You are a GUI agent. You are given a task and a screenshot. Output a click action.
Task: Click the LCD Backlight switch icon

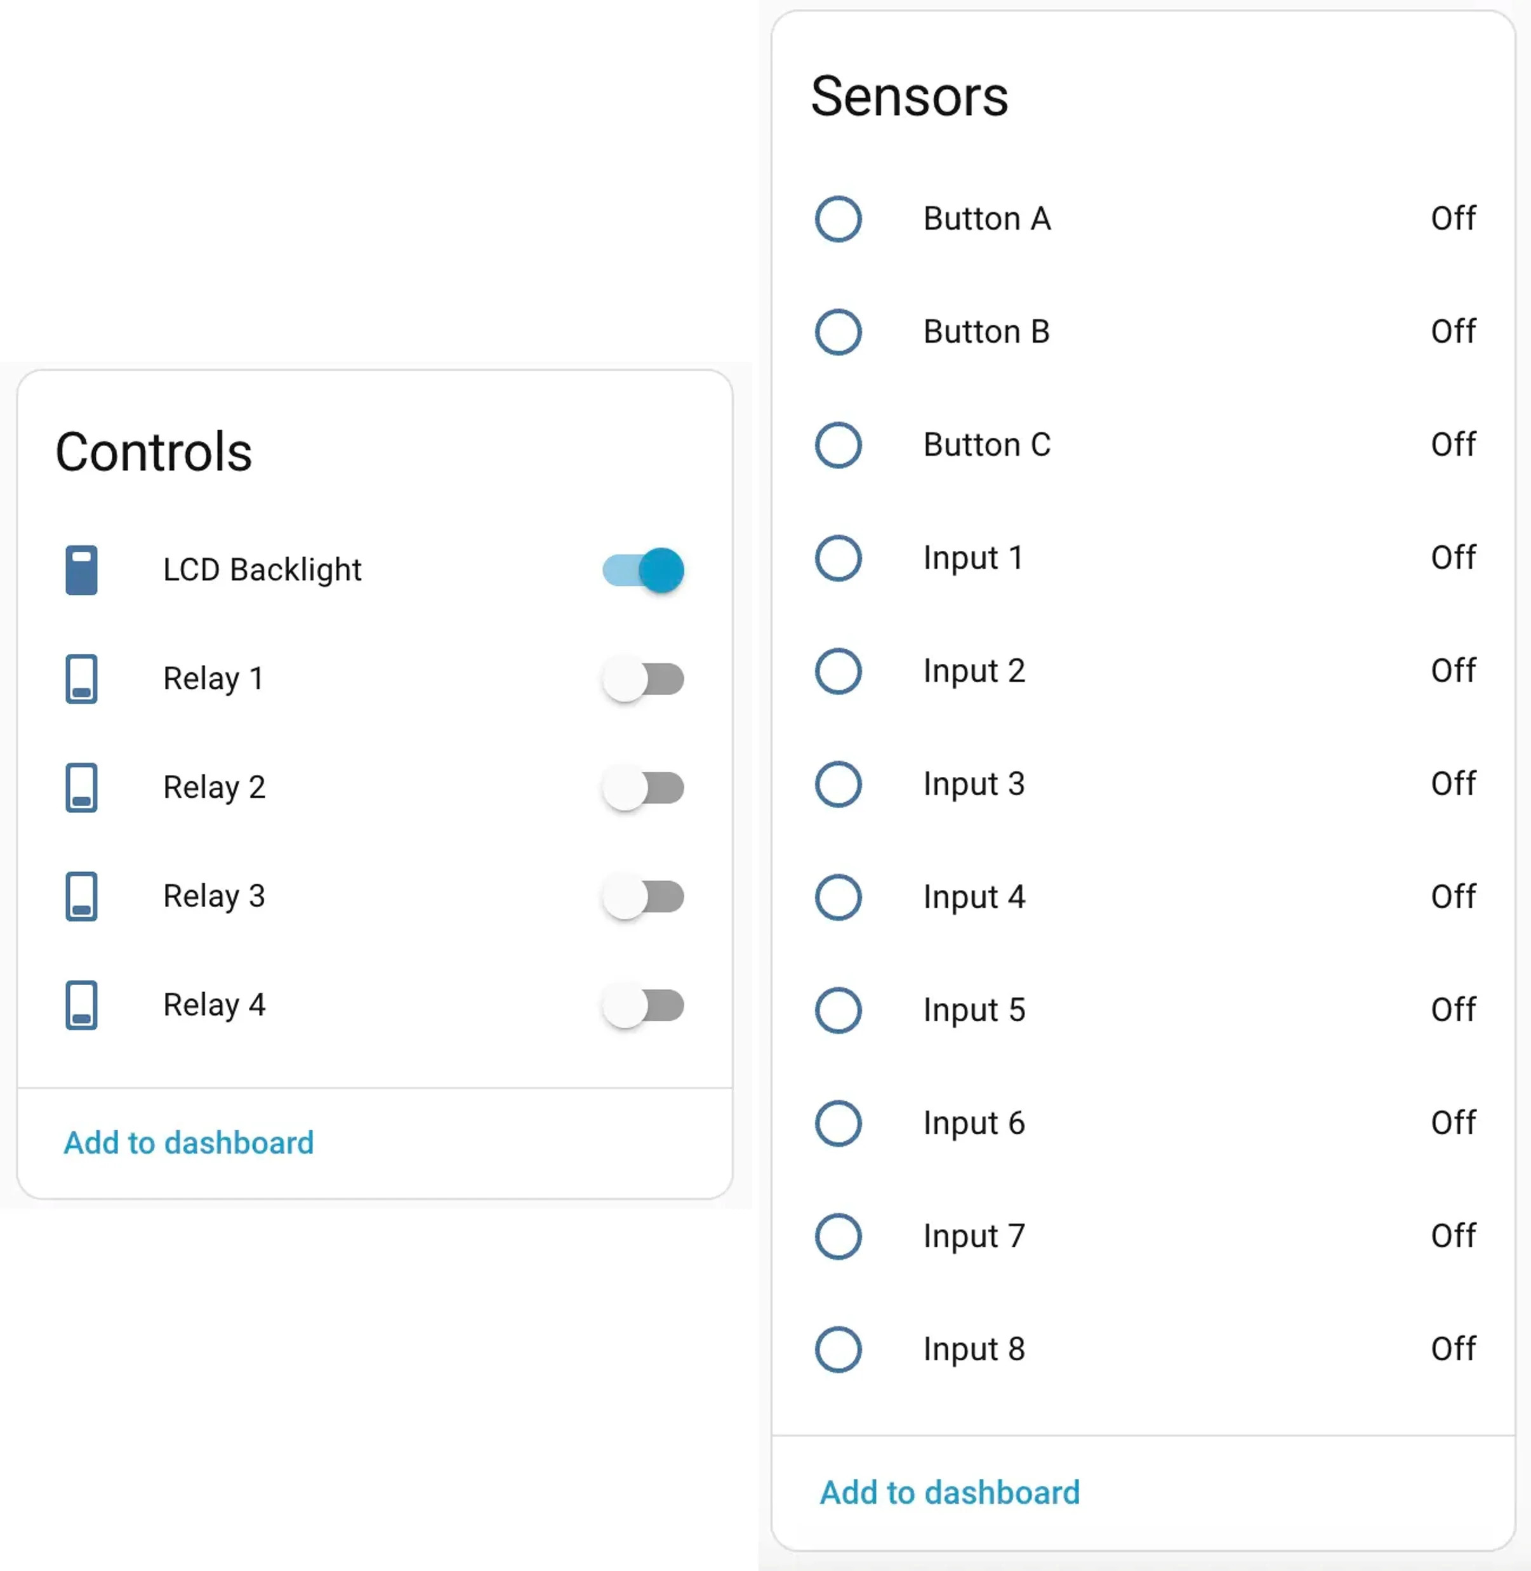(81, 570)
